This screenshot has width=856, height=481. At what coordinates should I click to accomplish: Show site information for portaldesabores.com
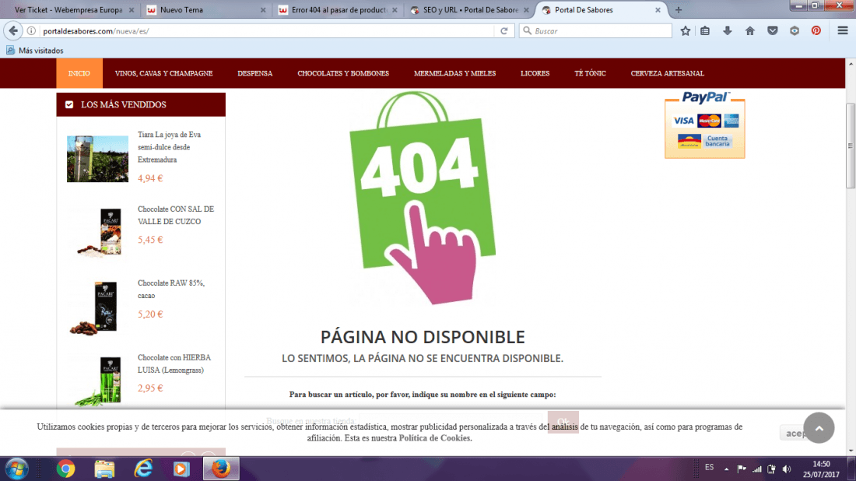tap(32, 31)
